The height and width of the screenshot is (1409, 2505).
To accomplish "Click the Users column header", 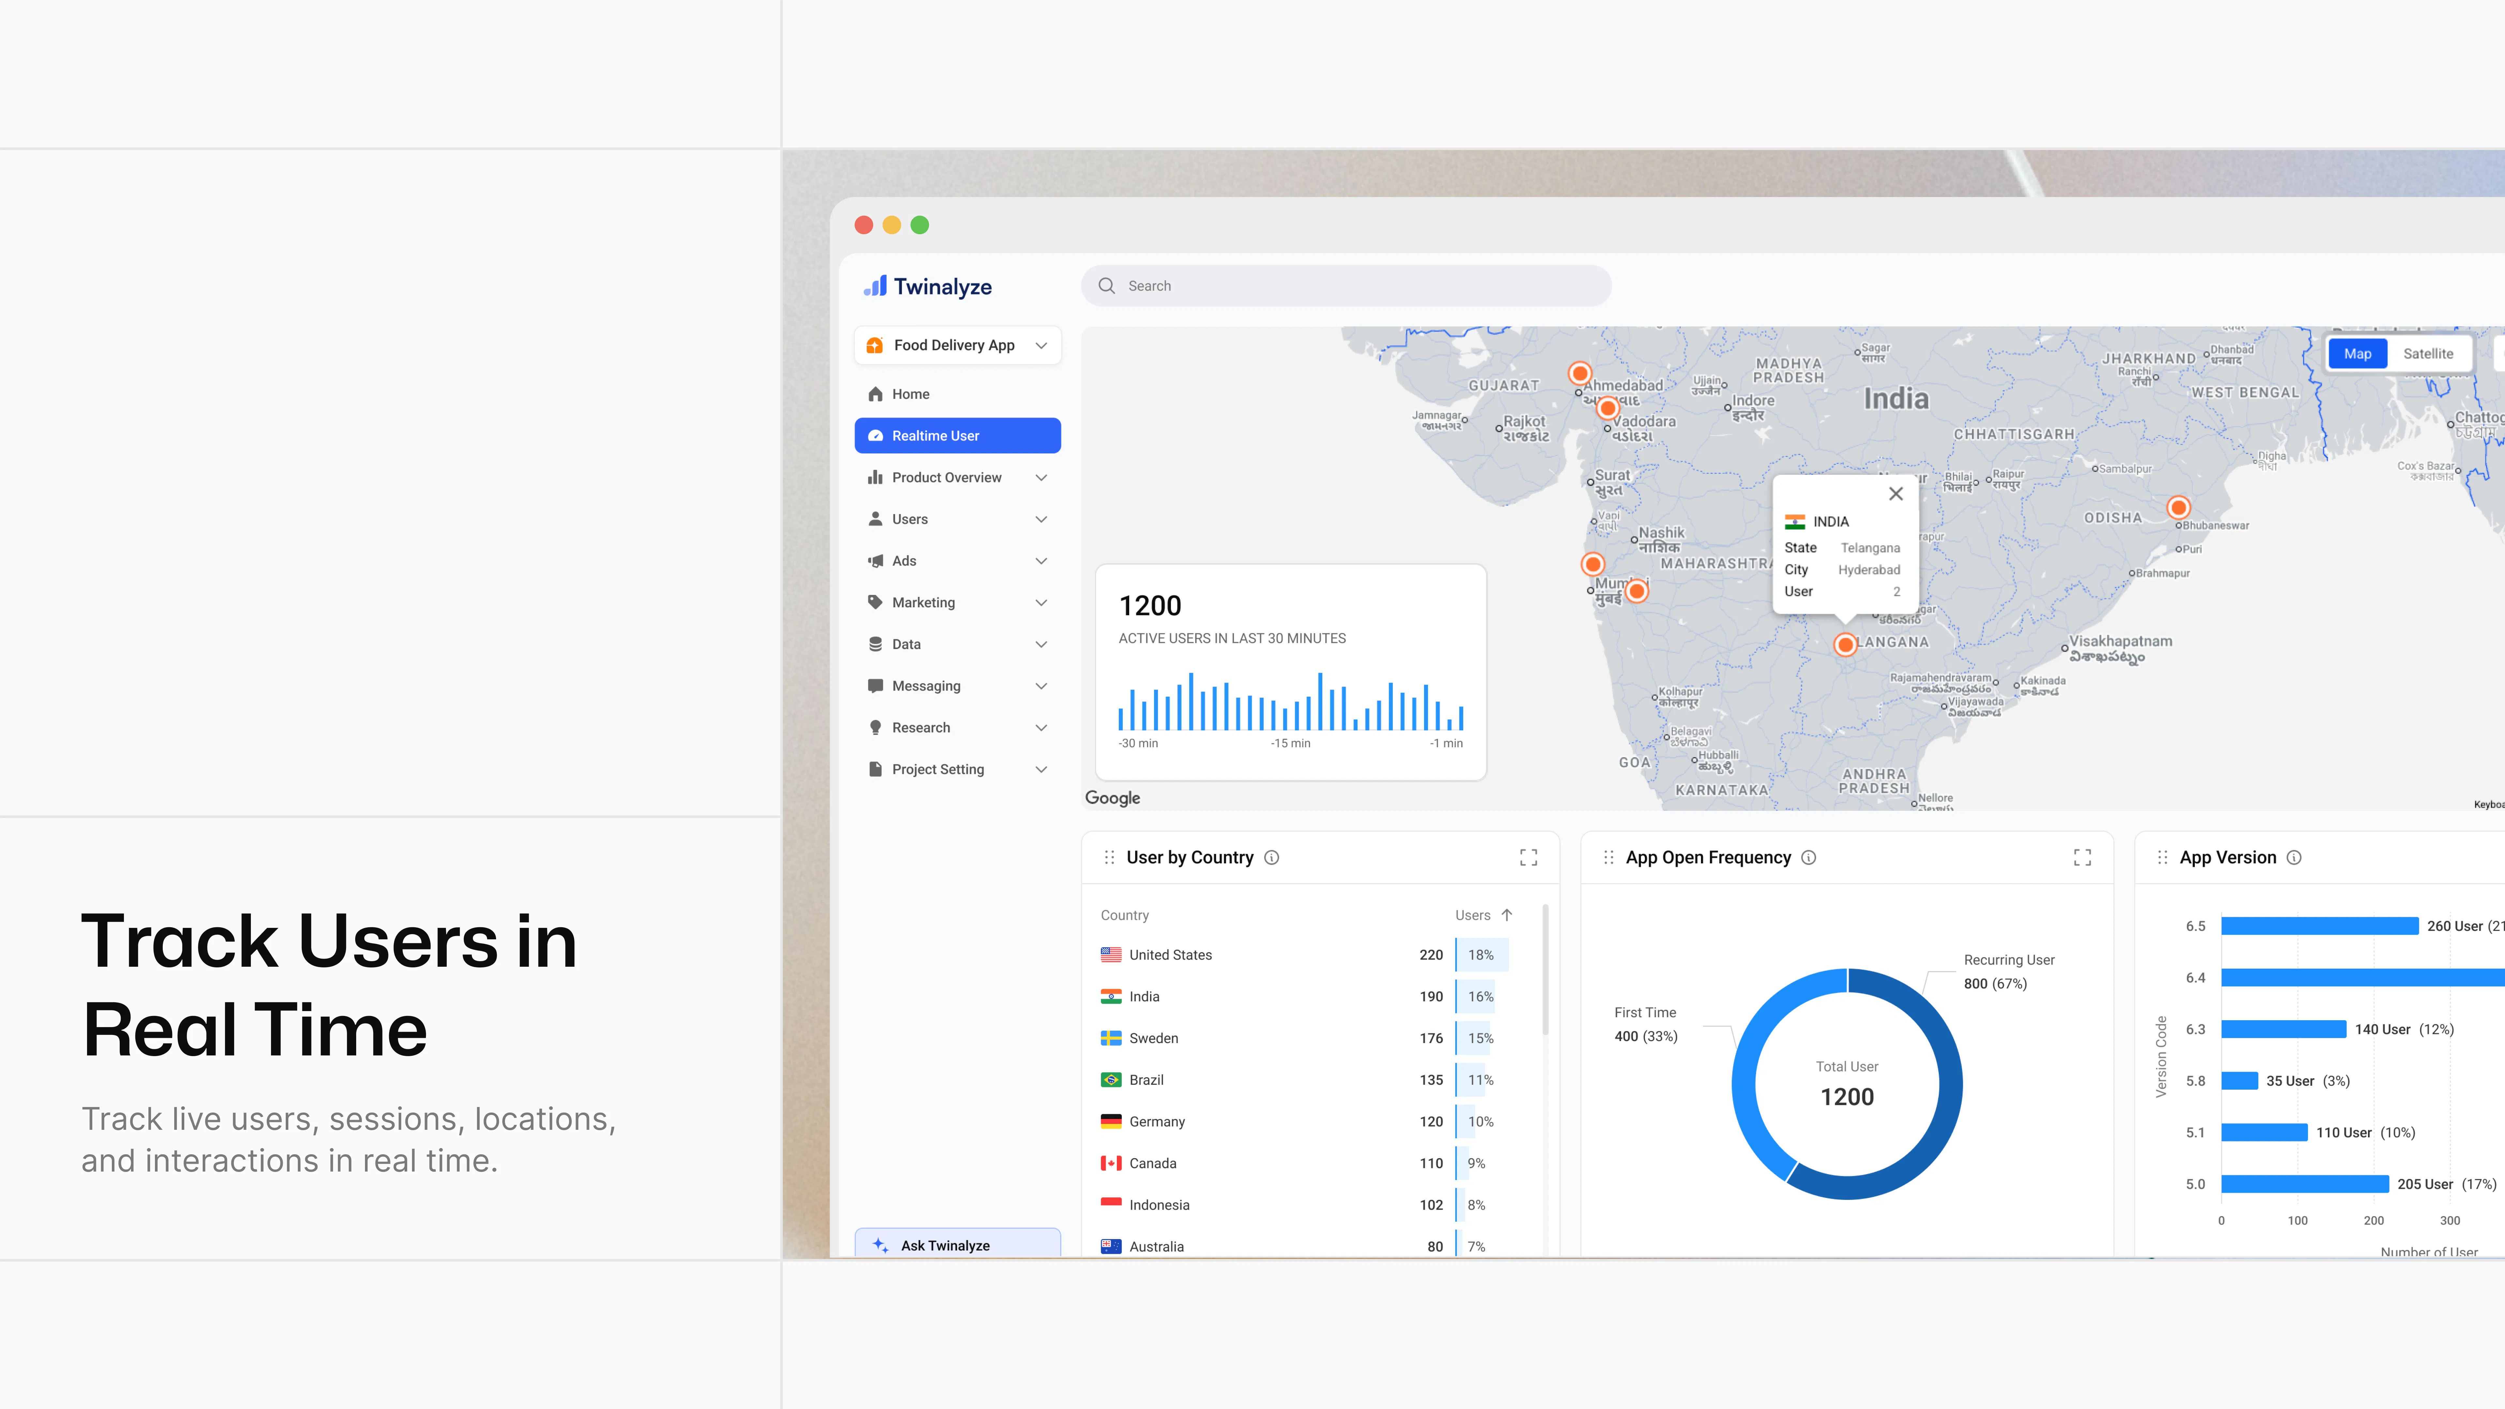I will tap(1472, 915).
